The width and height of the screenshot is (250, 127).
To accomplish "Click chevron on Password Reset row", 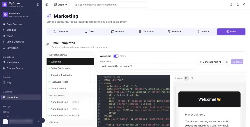I will pos(91,82).
